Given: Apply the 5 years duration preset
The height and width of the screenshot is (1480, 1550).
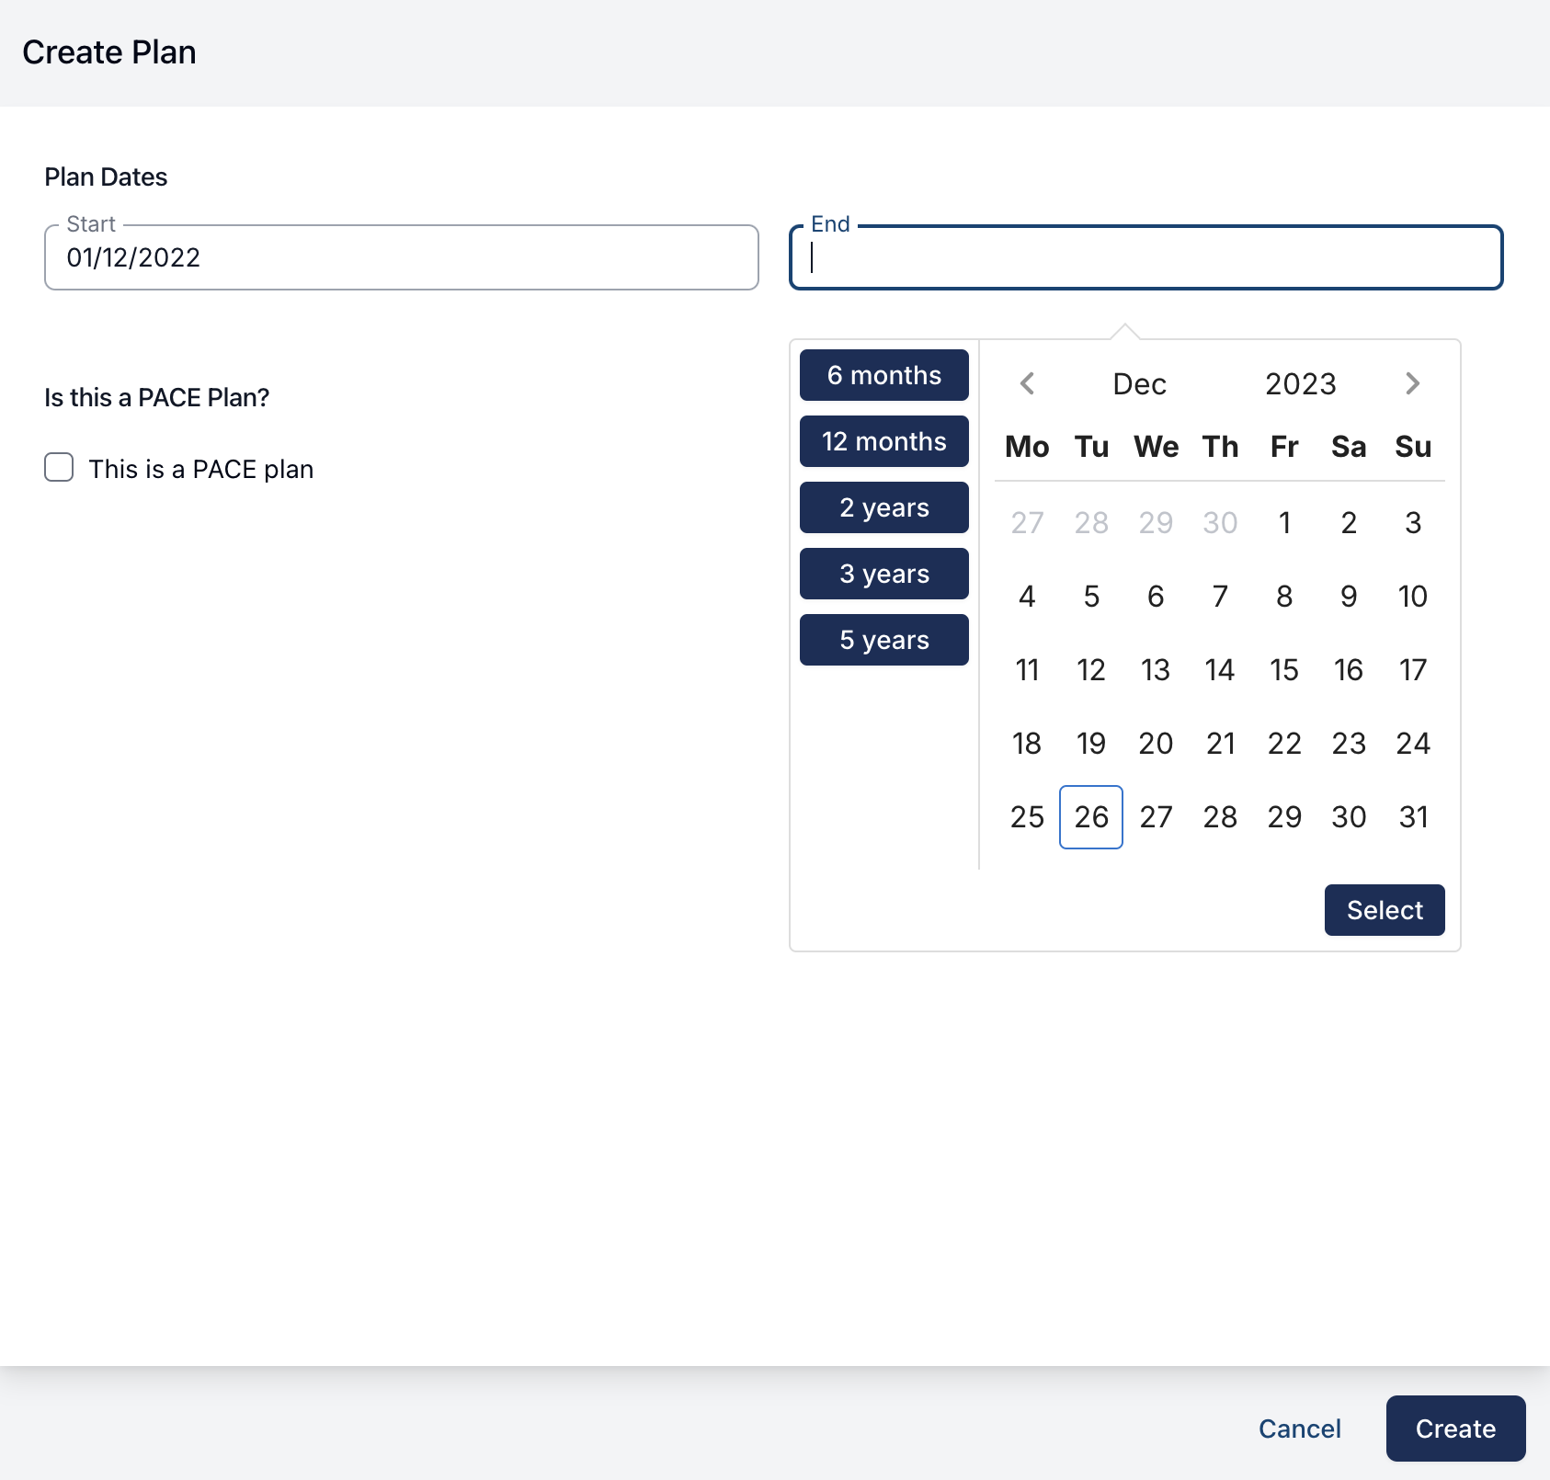Looking at the screenshot, I should [883, 640].
